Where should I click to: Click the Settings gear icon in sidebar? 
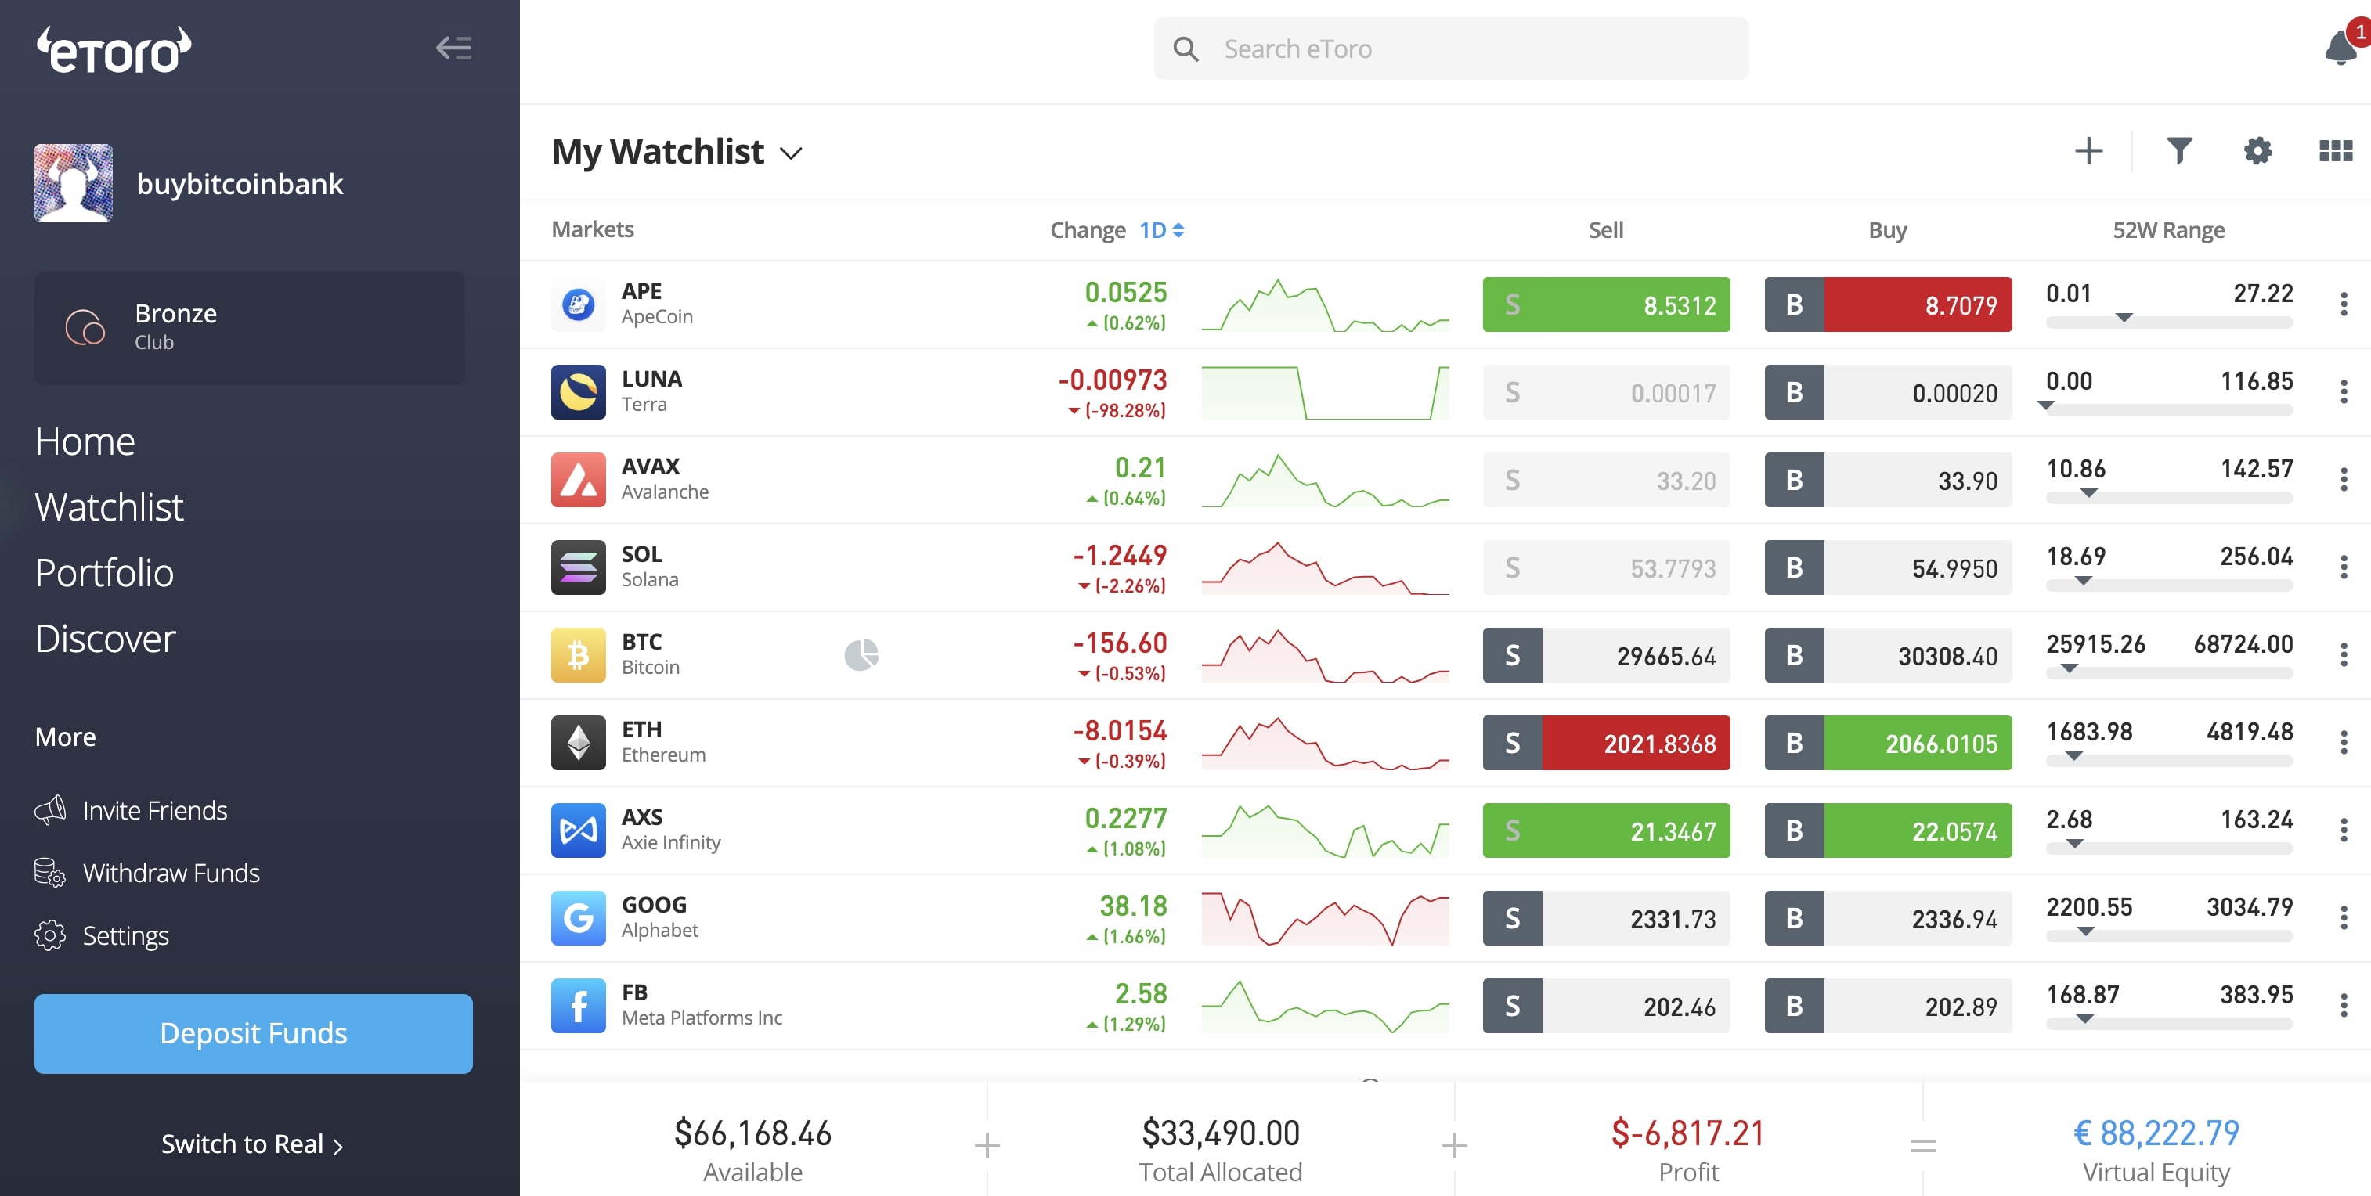[49, 935]
